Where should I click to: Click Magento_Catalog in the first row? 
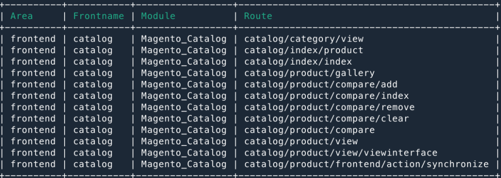[184, 39]
